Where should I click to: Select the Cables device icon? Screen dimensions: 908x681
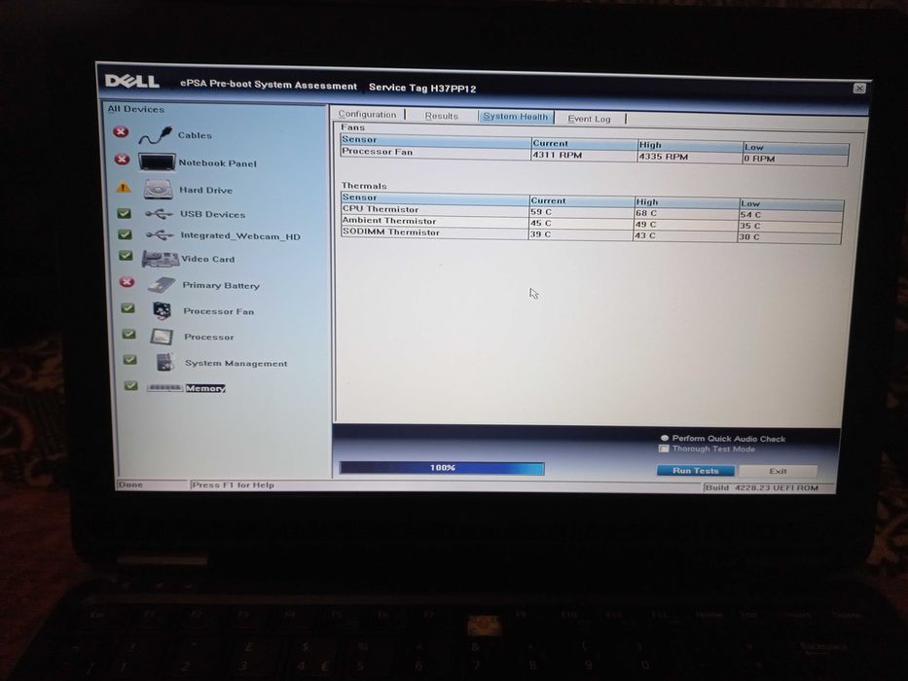point(156,135)
